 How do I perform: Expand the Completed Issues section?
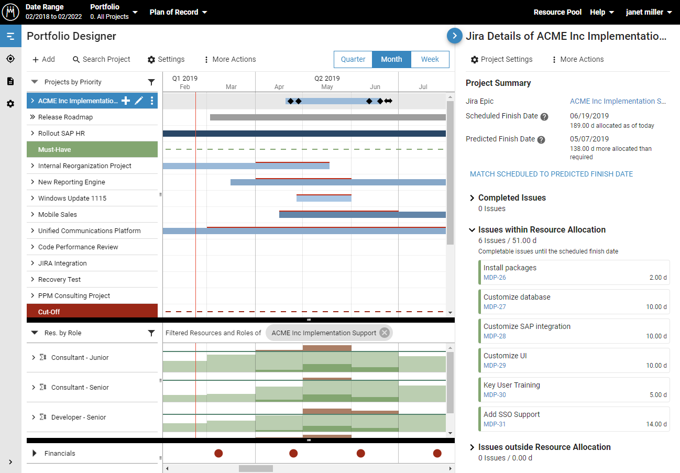[x=472, y=197]
